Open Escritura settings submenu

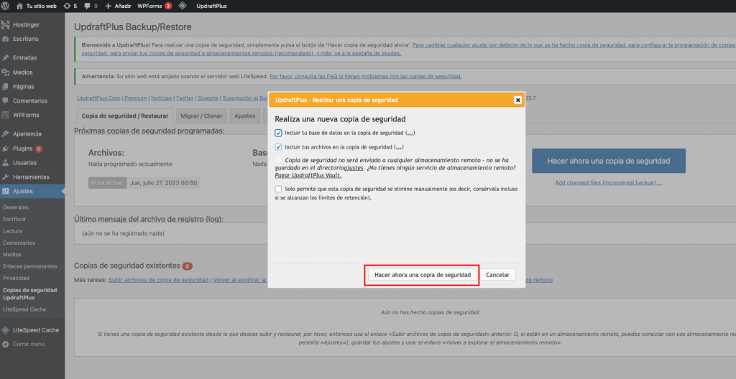coord(14,219)
